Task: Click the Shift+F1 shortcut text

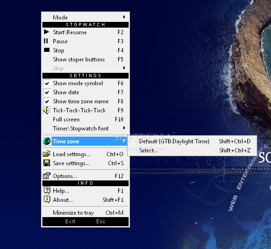Action: coord(113,200)
